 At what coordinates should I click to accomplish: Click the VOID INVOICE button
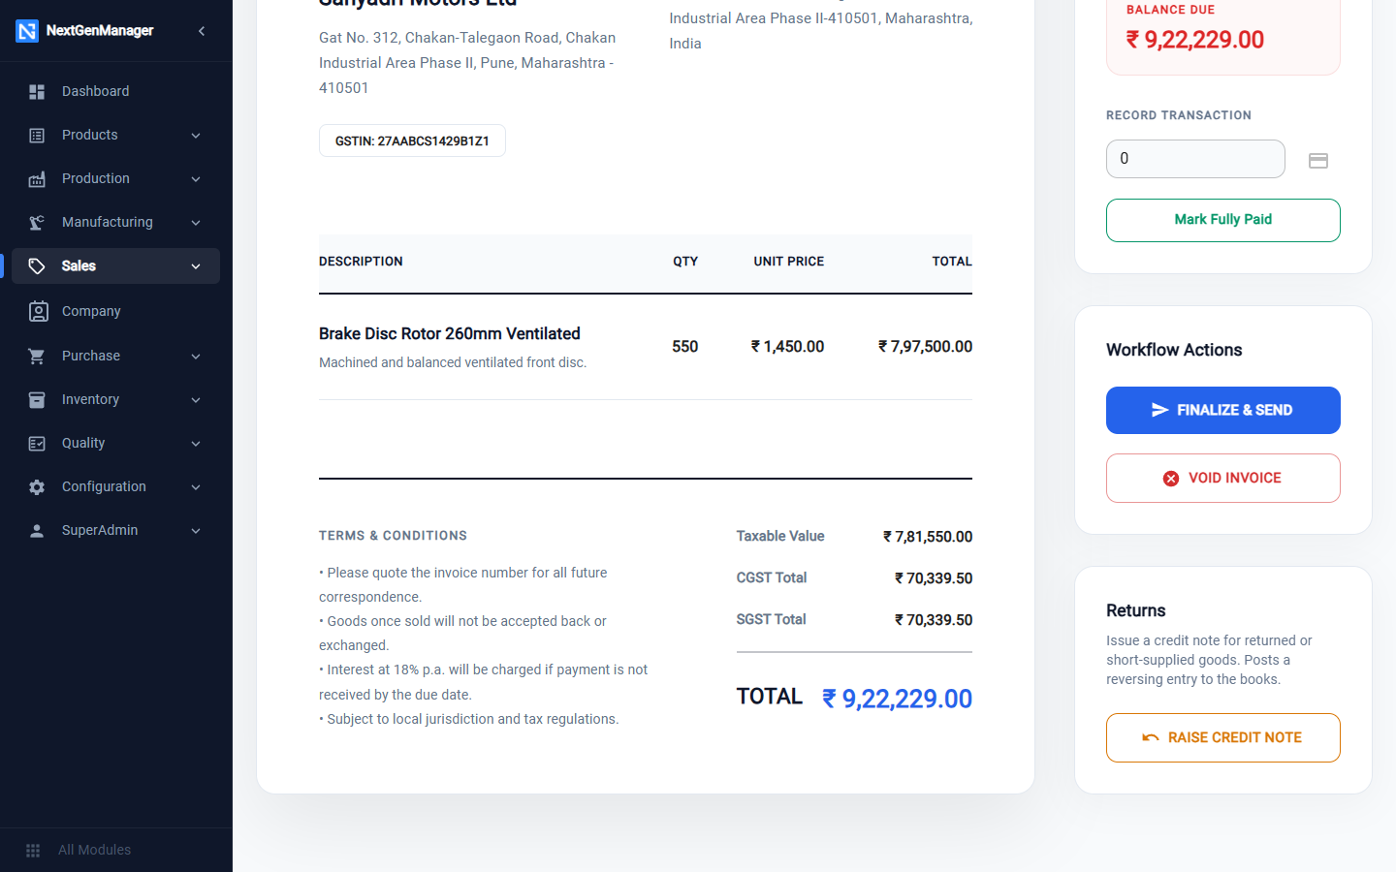coord(1223,478)
